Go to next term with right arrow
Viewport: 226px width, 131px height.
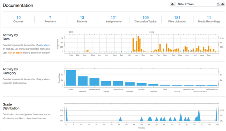pos(222,4)
